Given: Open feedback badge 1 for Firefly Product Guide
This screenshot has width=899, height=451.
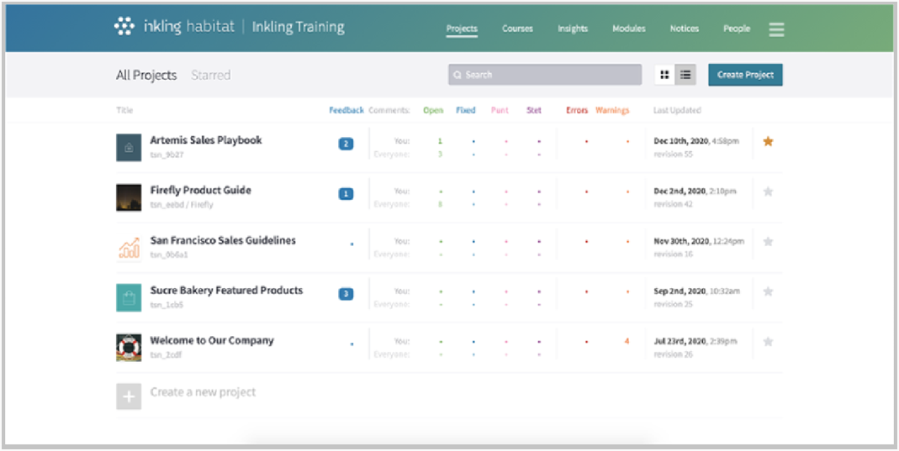Looking at the screenshot, I should (346, 194).
